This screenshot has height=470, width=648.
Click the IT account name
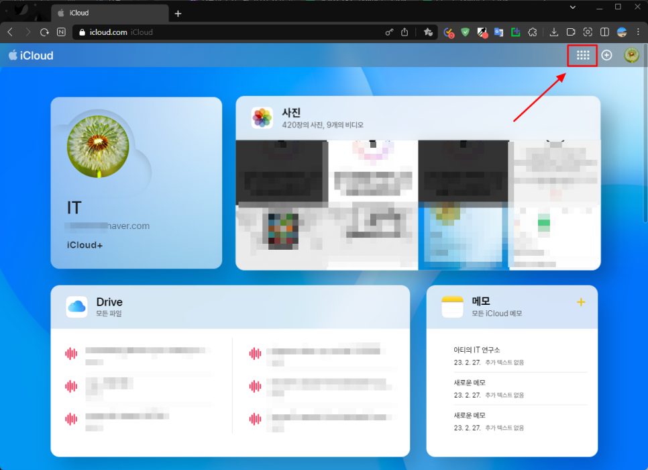click(x=74, y=207)
